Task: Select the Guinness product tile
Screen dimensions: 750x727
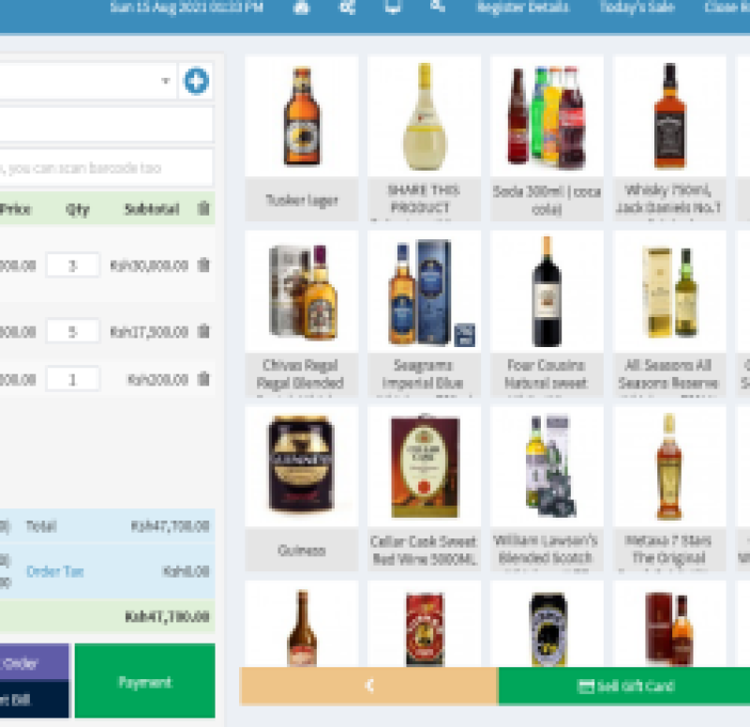Action: pyautogui.click(x=301, y=488)
